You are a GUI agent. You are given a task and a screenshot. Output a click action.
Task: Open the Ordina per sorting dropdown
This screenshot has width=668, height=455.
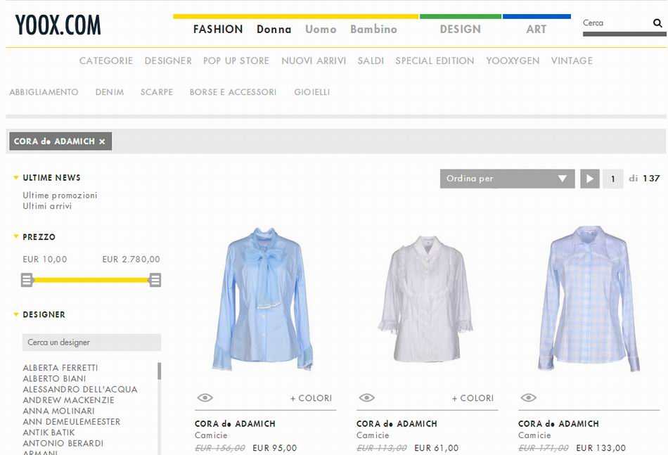(508, 179)
